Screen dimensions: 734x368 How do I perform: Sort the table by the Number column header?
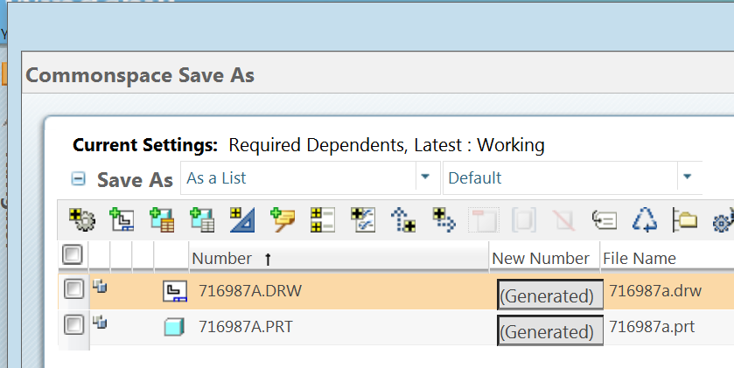point(339,258)
